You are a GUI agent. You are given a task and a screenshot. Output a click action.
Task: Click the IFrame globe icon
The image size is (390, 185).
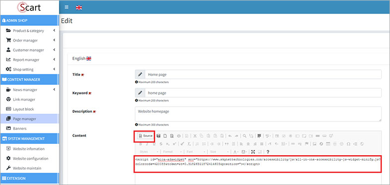coord(362,144)
